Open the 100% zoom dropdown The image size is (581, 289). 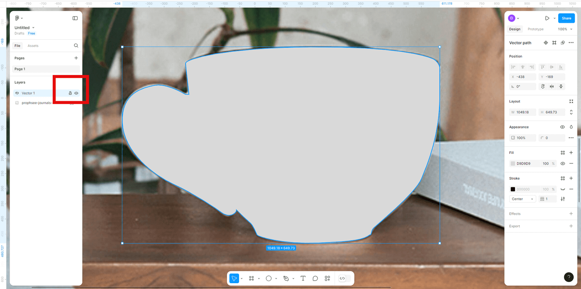click(564, 29)
